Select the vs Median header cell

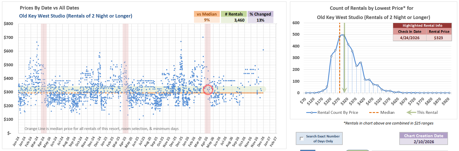click(x=207, y=14)
